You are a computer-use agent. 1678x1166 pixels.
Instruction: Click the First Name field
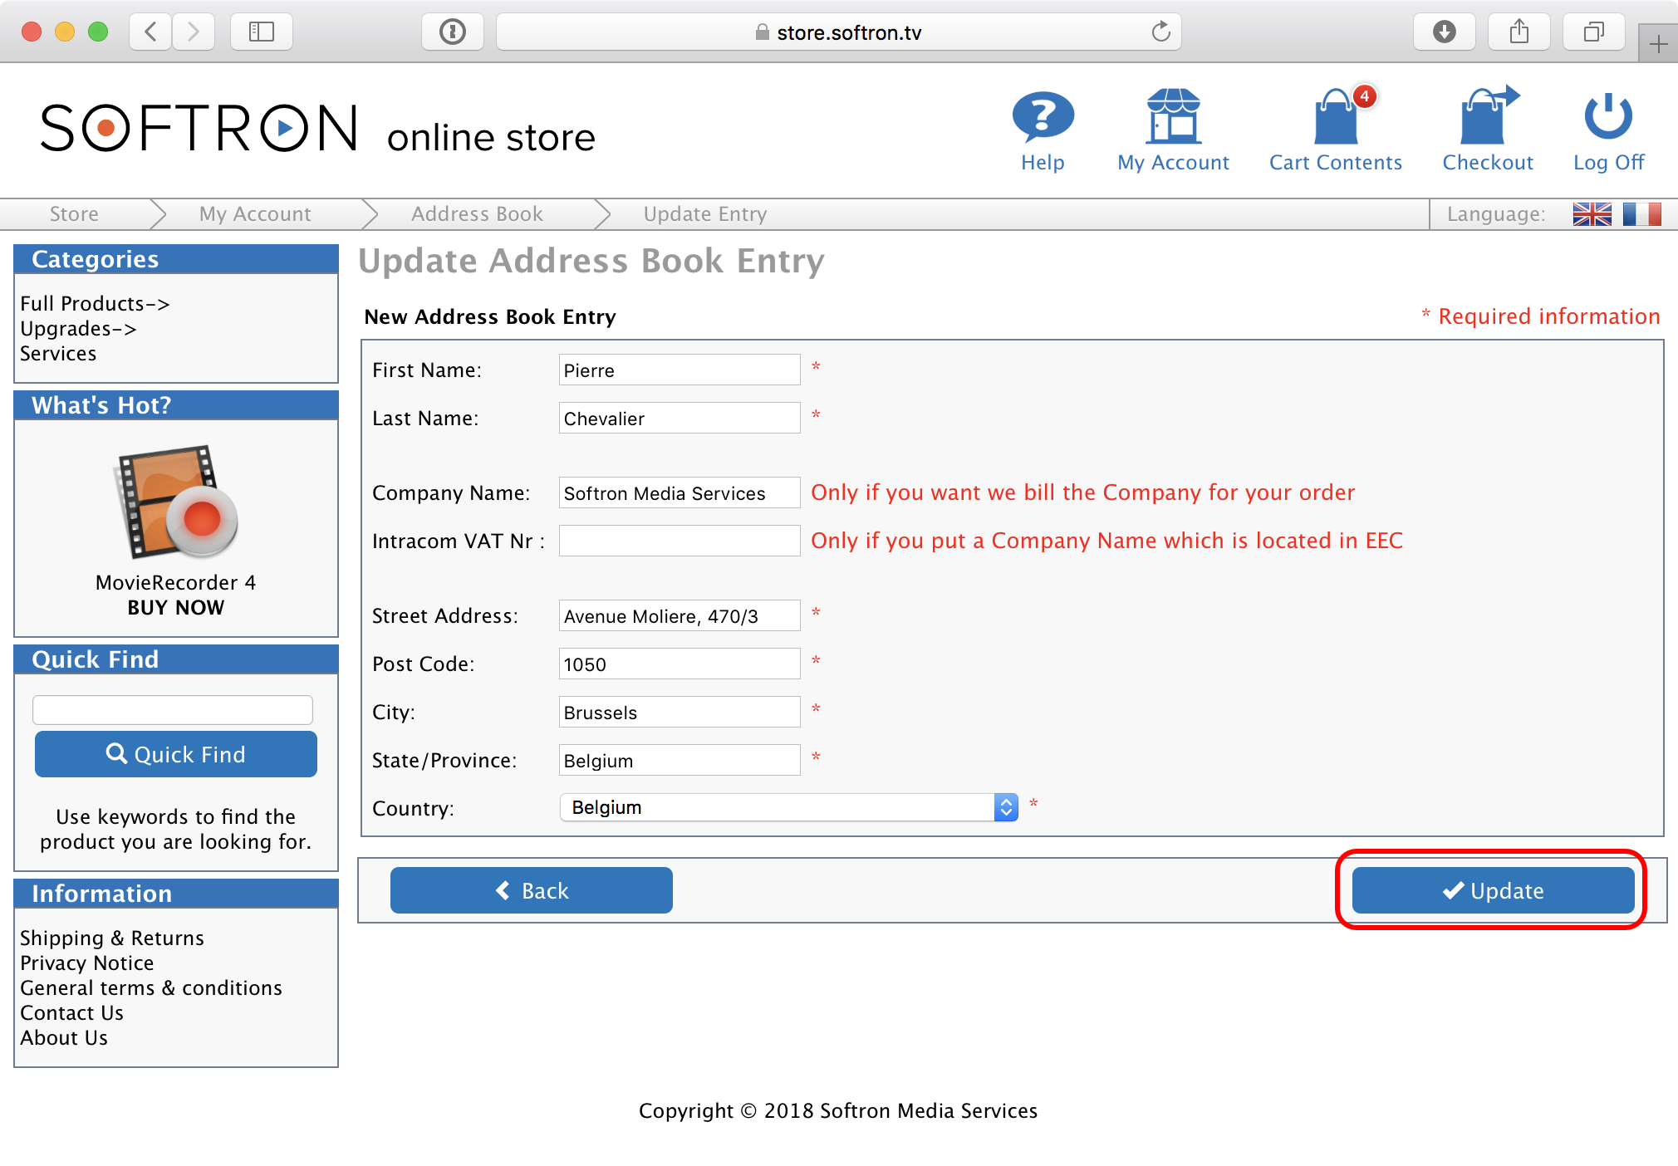[680, 370]
